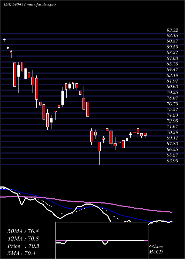Click the 92.15 price label

[x=172, y=36]
